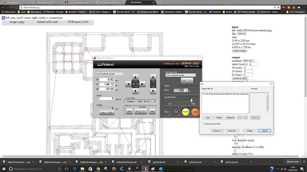
Task: Click Mostrar todo in downloads bar
Action: (x=293, y=161)
